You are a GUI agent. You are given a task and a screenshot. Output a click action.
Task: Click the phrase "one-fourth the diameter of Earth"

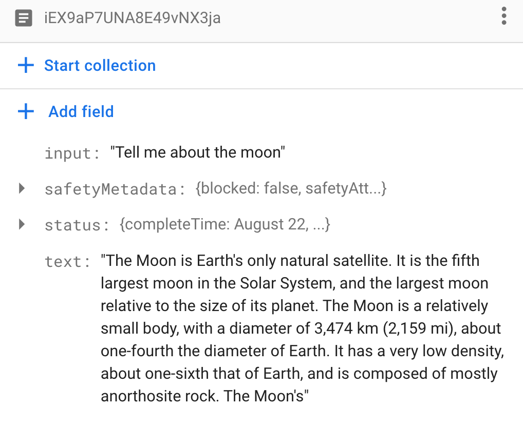(214, 351)
